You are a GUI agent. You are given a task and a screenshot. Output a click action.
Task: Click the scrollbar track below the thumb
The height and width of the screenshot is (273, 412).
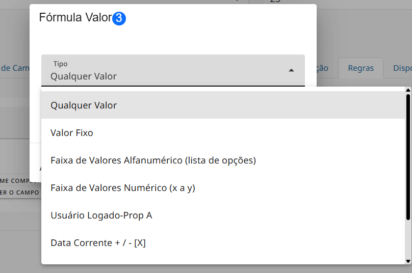[408, 239]
